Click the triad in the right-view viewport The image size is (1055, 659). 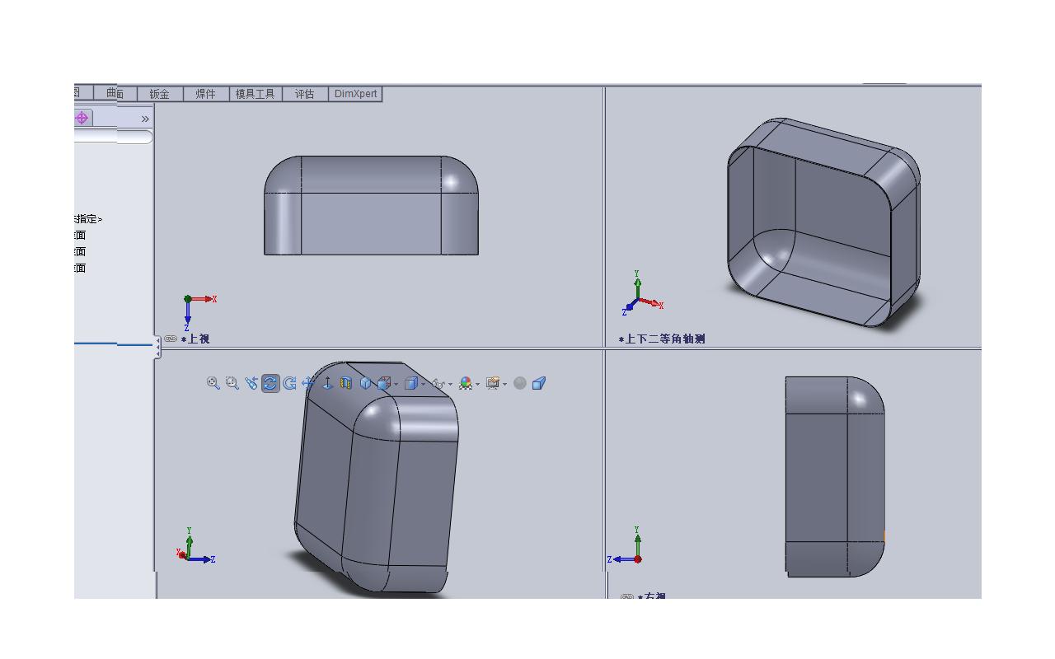point(626,546)
